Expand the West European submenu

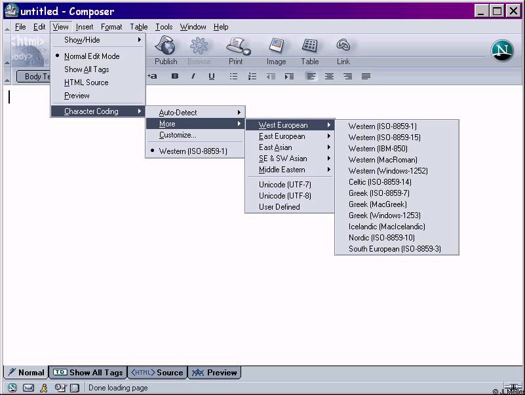pyautogui.click(x=290, y=125)
